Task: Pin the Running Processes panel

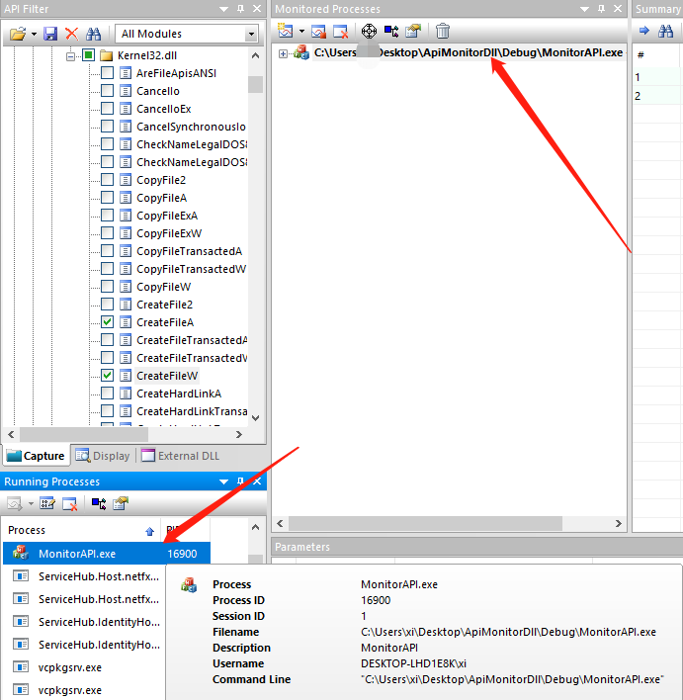Action: pyautogui.click(x=240, y=481)
